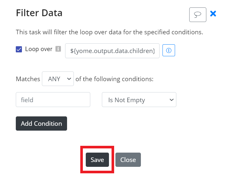Image resolution: width=226 pixels, height=183 pixels.
Task: Click the gray info icon beside Loop over
Action: pyautogui.click(x=58, y=49)
